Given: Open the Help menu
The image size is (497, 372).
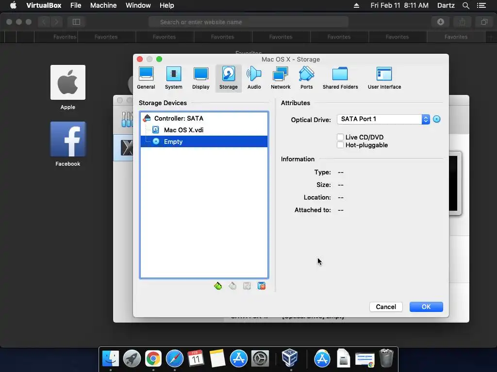Looking at the screenshot, I should (167, 5).
